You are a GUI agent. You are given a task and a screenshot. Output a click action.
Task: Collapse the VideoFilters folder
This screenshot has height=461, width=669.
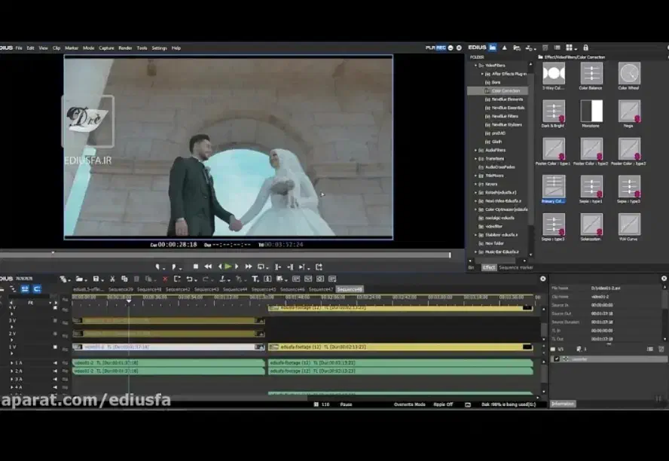coord(475,66)
